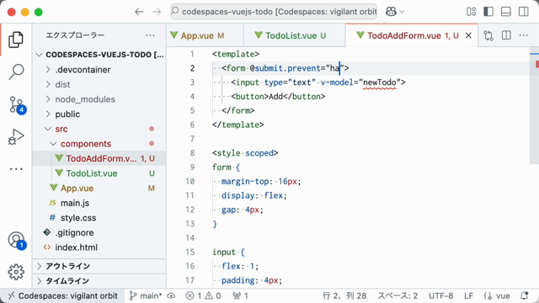Click the open changes icon in editor toolbar
This screenshot has width=539, height=303.
(488, 35)
